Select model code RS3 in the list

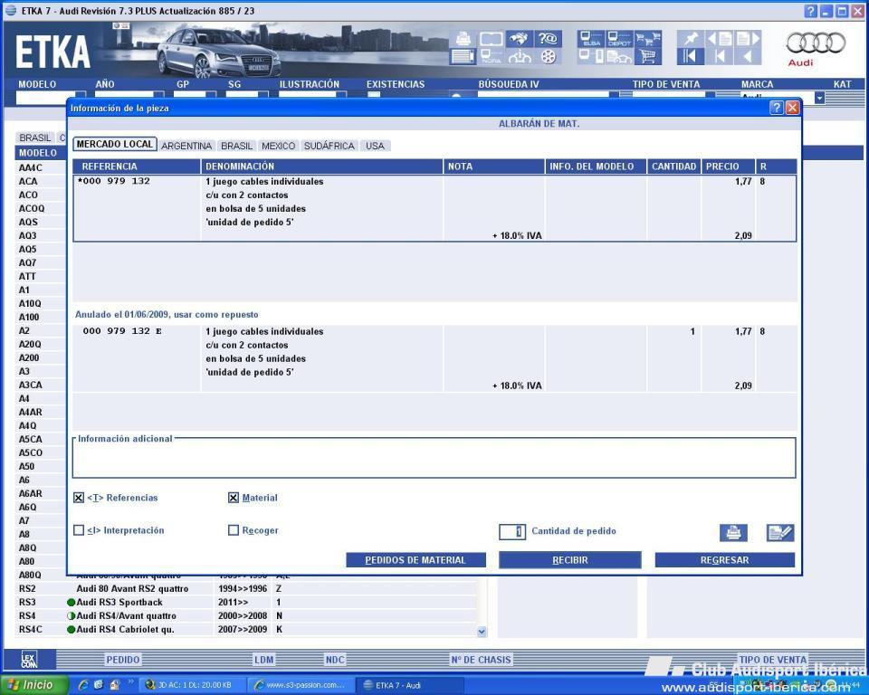click(27, 602)
